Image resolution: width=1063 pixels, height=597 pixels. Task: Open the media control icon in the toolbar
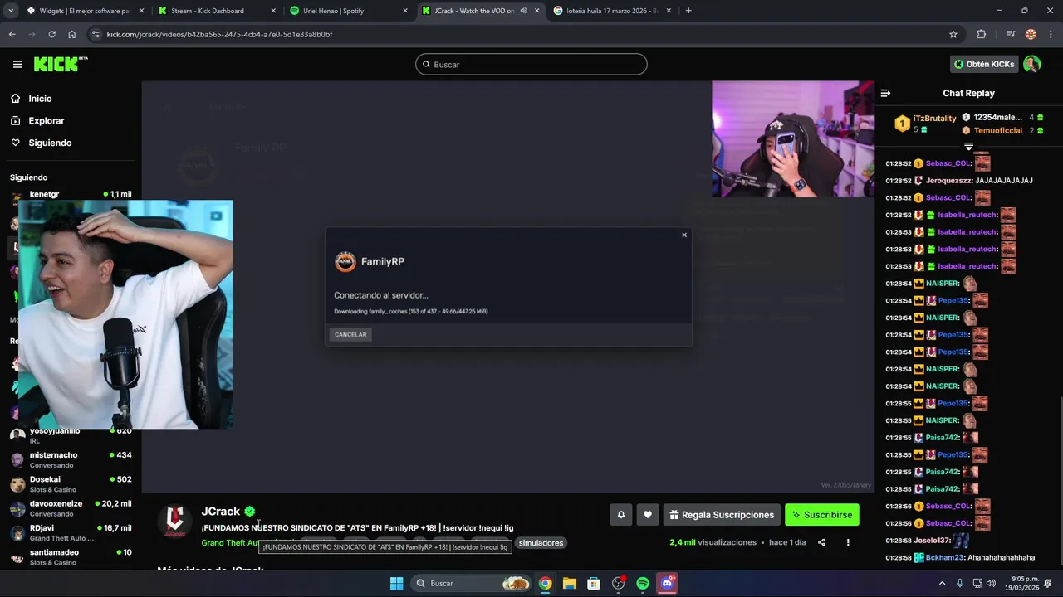1011,34
